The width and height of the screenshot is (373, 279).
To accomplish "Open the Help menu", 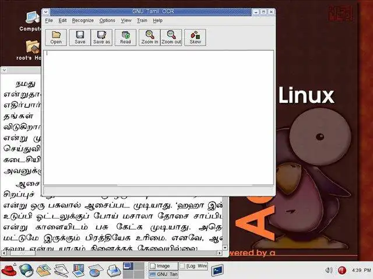I will [x=158, y=20].
